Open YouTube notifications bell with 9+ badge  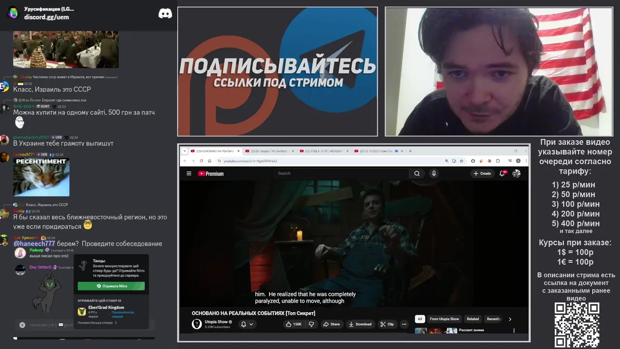pos(502,174)
